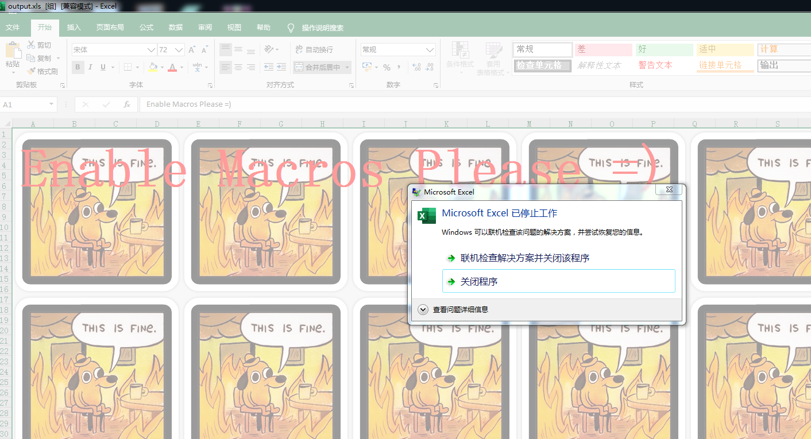The height and width of the screenshot is (439, 811).
Task: Apply percent style to the cell
Action: point(387,67)
